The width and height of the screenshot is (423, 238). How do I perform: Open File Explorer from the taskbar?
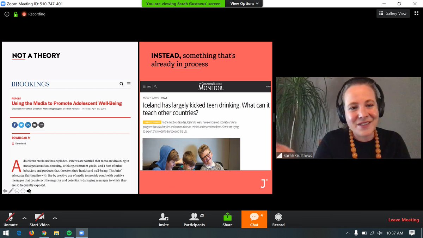click(56, 233)
